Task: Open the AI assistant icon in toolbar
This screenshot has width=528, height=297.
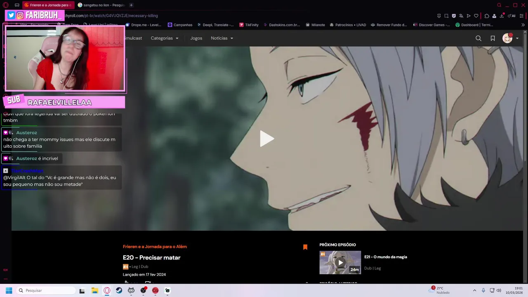Action: 511,16
